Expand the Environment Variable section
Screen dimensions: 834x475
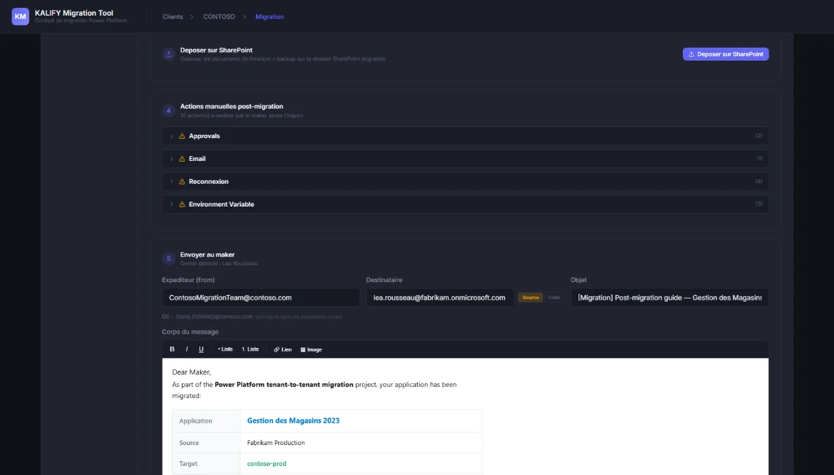click(465, 205)
